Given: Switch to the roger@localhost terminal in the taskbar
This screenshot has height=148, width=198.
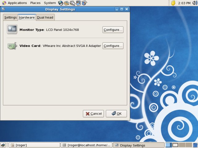Looking at the screenshot, I should [86, 145].
